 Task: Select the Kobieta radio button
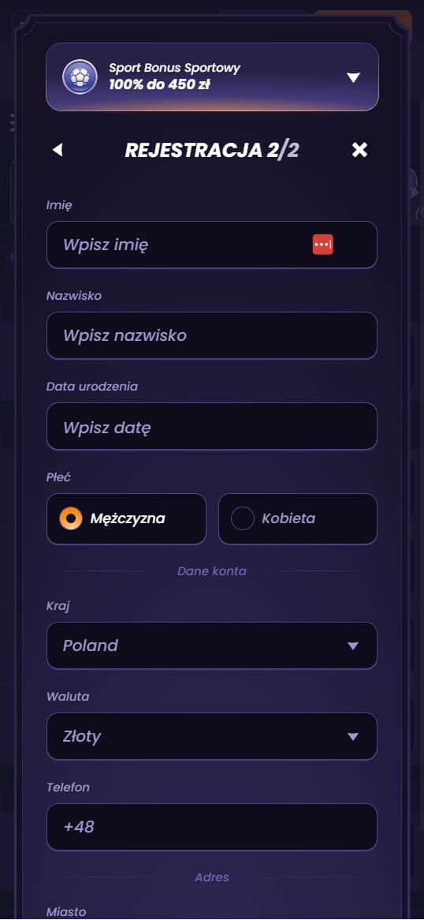[x=243, y=518]
